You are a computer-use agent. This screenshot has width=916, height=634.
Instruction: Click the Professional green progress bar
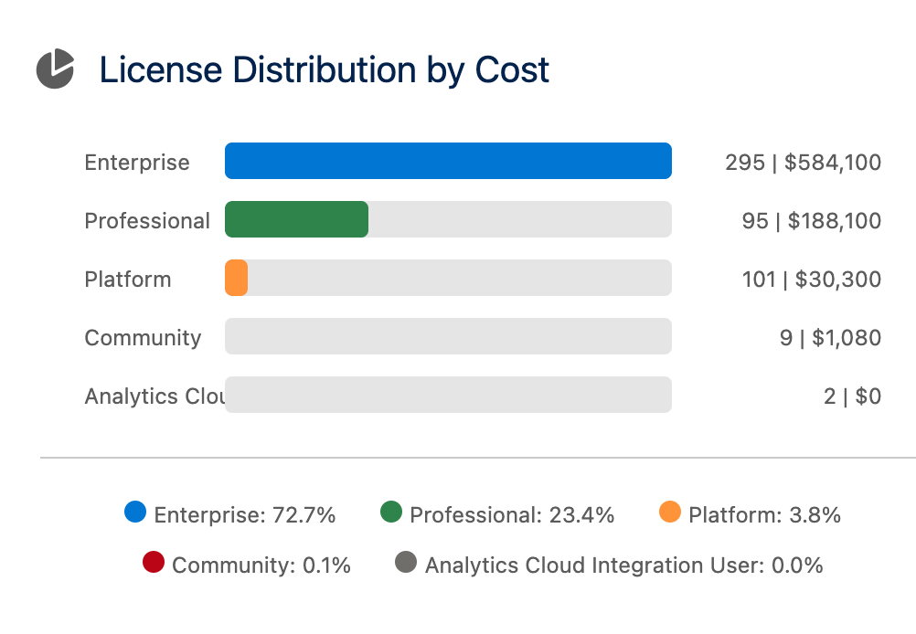[x=296, y=218]
